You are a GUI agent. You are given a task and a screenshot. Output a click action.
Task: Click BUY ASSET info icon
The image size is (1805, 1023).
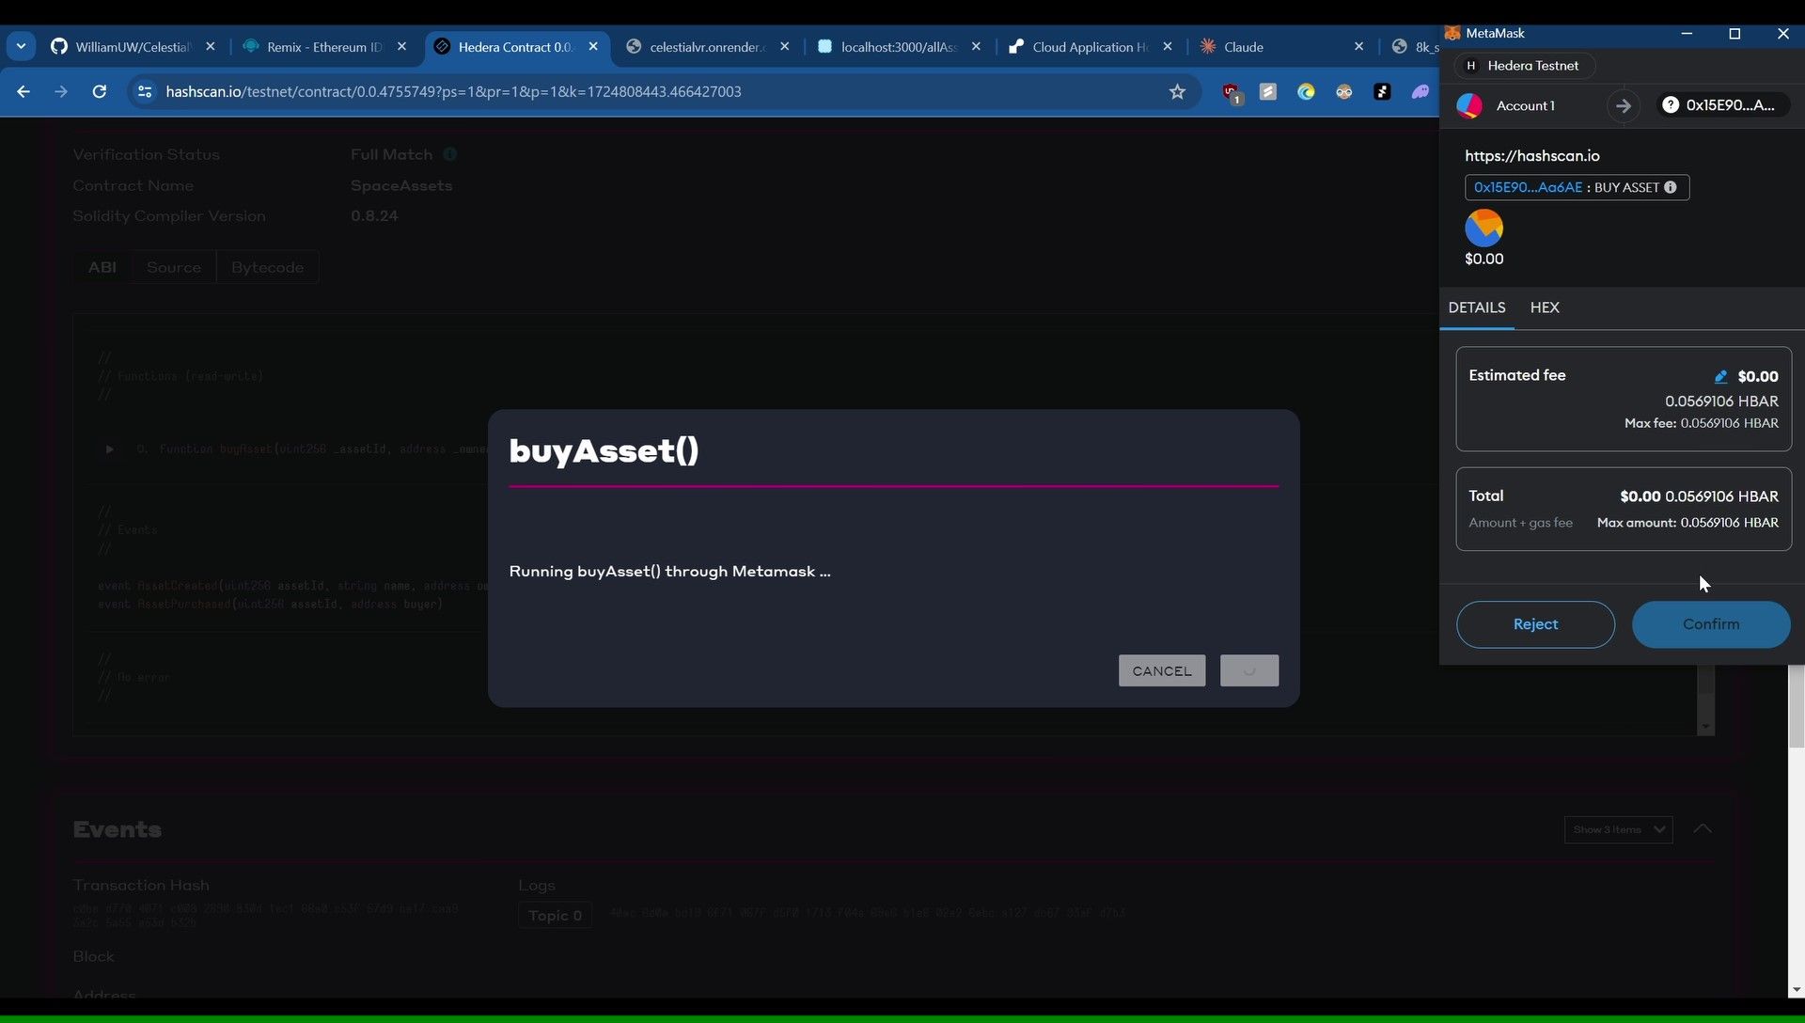[1671, 187]
